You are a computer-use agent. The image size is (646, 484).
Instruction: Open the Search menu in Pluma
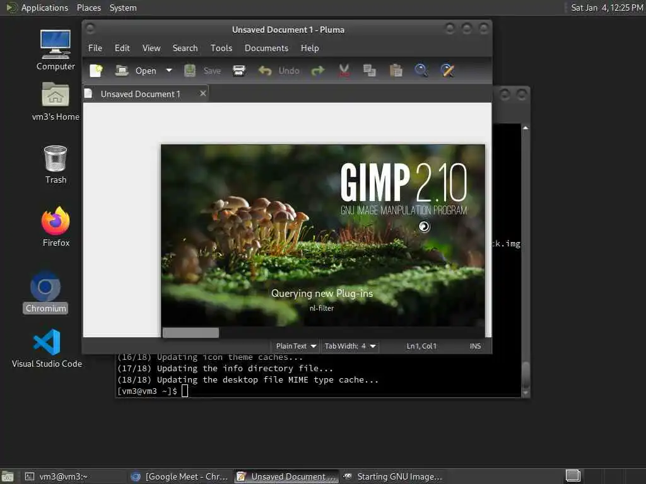(185, 48)
